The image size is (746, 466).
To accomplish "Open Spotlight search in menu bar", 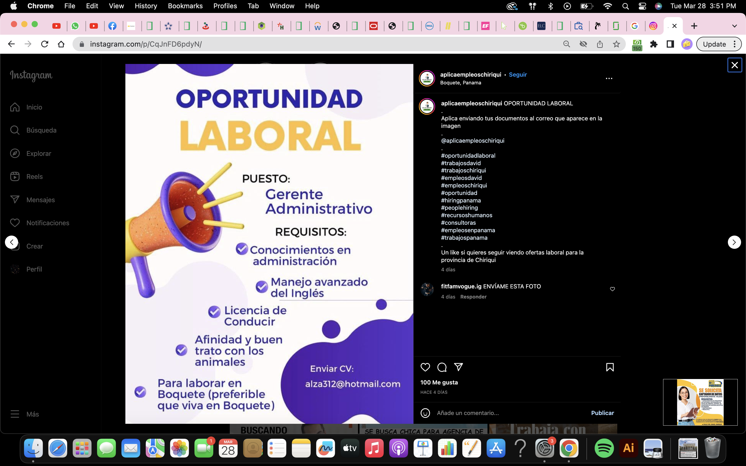I will coord(626,6).
